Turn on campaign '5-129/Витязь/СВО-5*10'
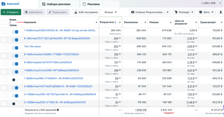 click(x=15, y=104)
